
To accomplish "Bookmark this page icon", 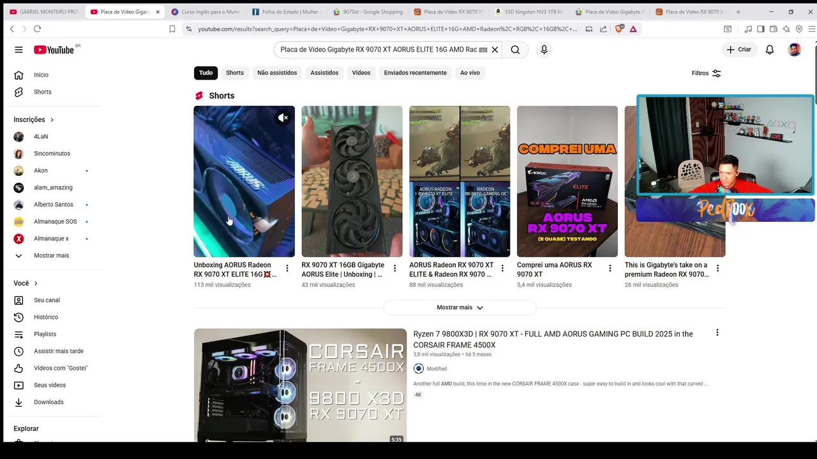I will pos(172,29).
